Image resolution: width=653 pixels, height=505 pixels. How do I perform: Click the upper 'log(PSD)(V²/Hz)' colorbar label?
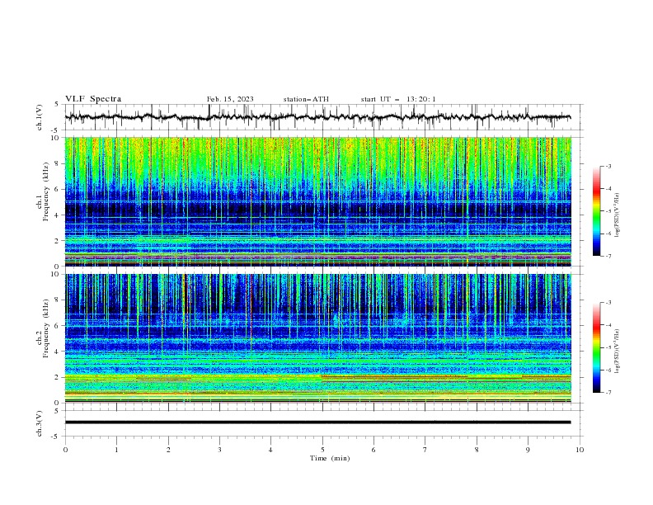[x=617, y=215]
